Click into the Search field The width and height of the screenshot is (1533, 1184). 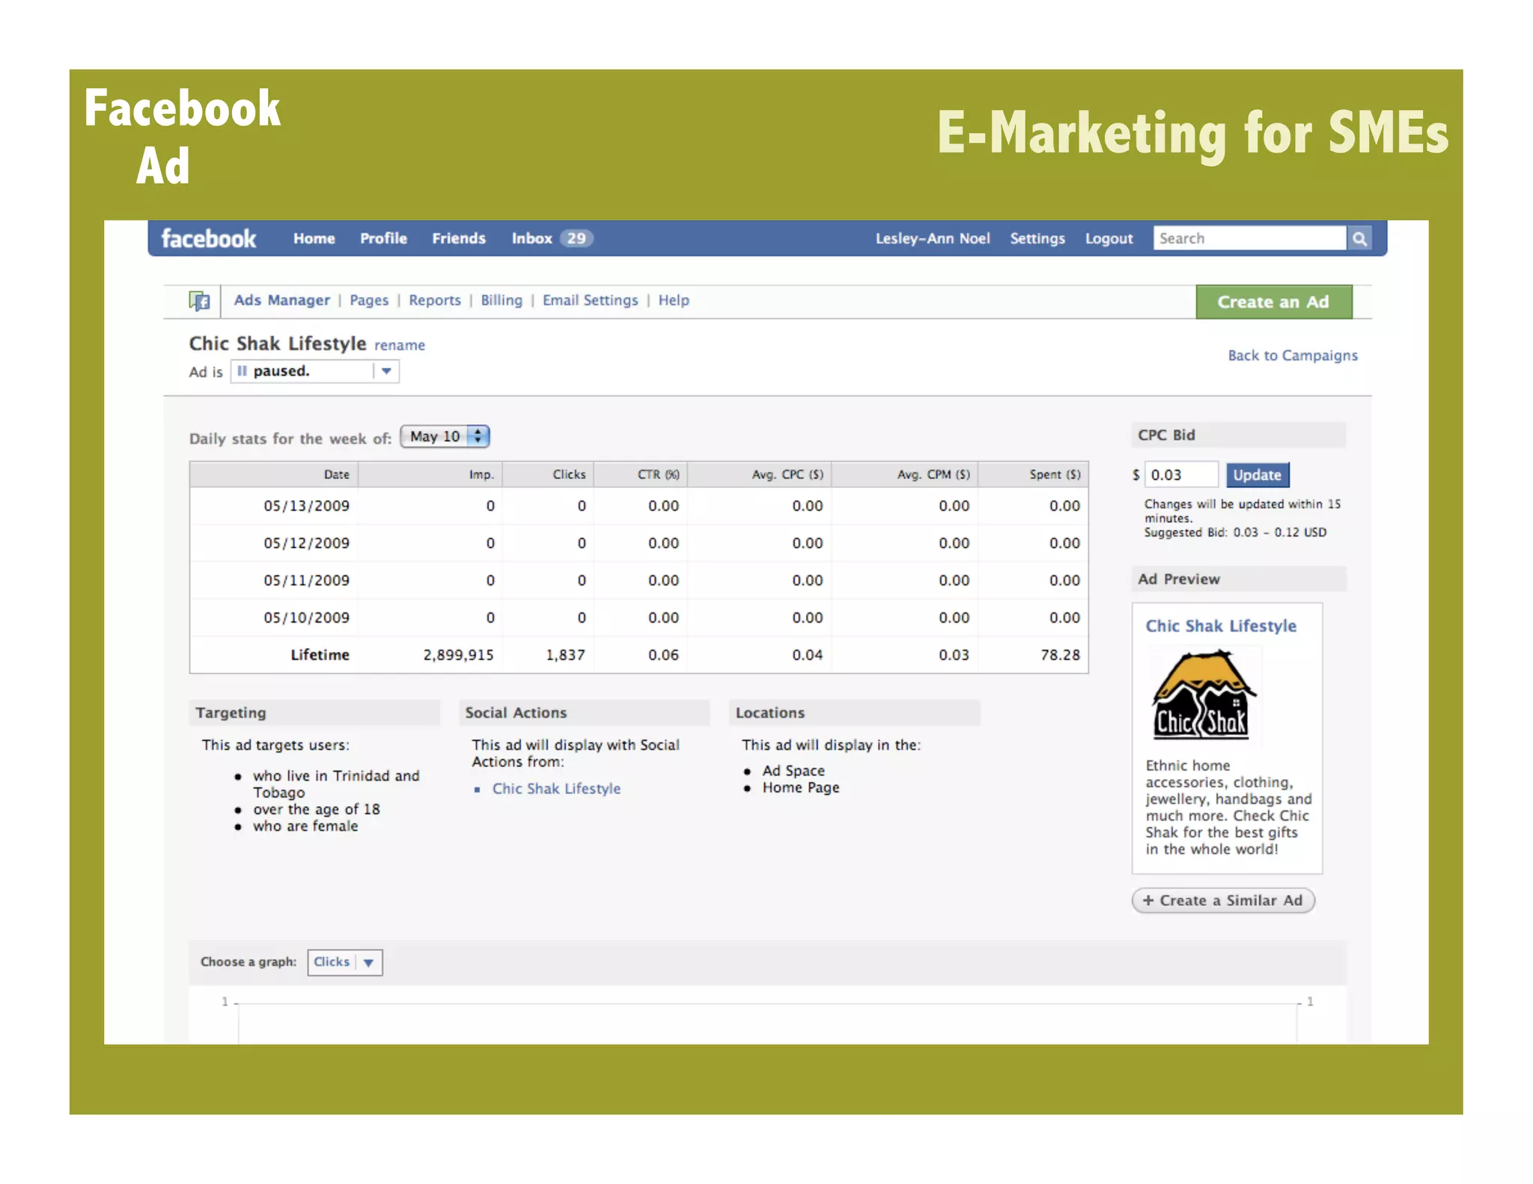pyautogui.click(x=1249, y=239)
